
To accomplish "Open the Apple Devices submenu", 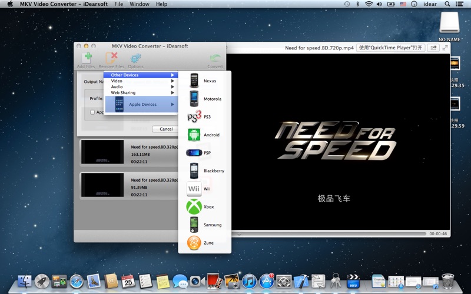I will click(x=141, y=105).
